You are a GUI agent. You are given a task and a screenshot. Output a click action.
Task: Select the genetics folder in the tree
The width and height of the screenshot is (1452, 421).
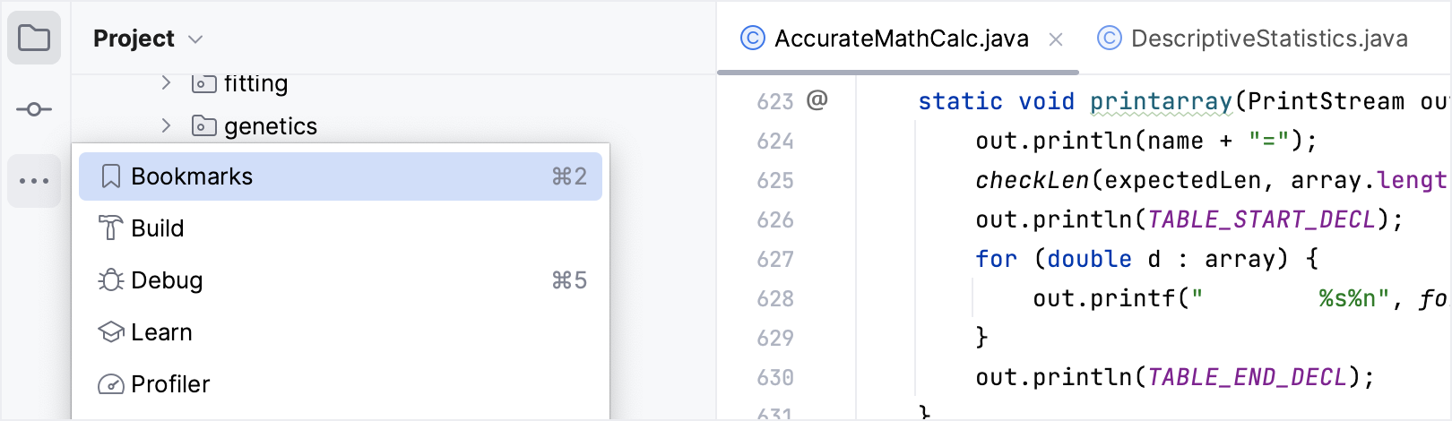[x=271, y=126]
